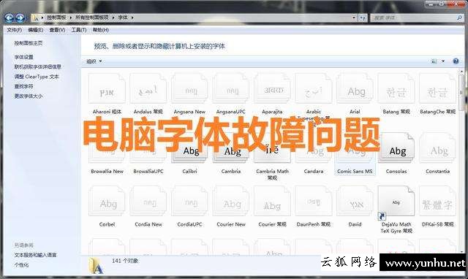Select the Angsana New font icon
The width and height of the screenshot is (468, 279).
(189, 89)
